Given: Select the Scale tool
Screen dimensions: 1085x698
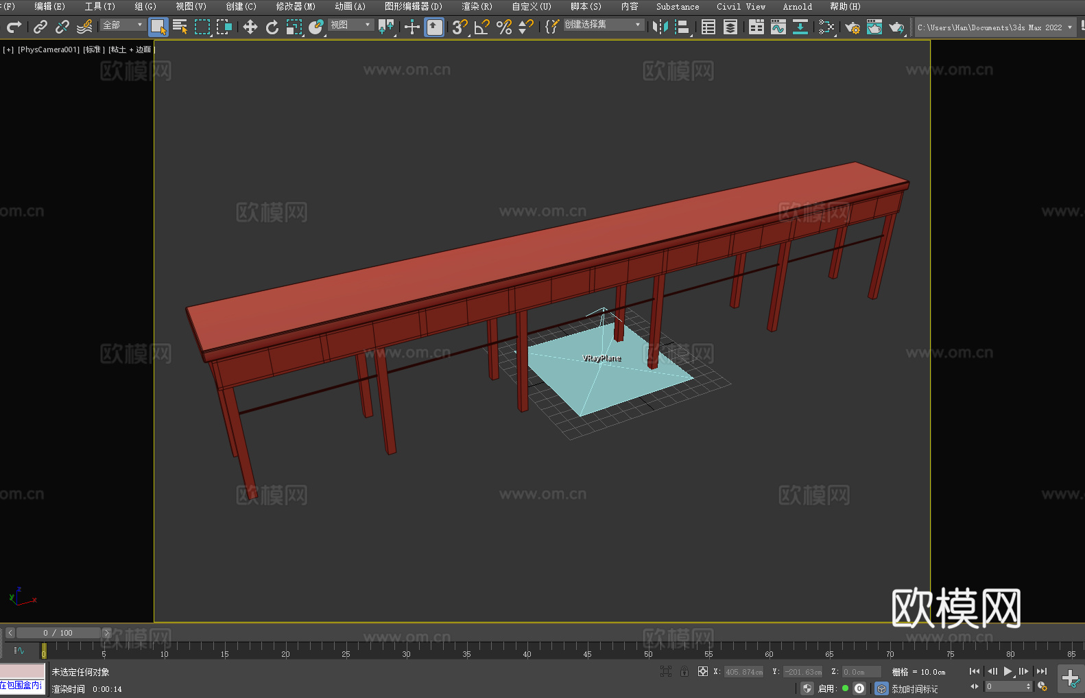Looking at the screenshot, I should point(294,27).
